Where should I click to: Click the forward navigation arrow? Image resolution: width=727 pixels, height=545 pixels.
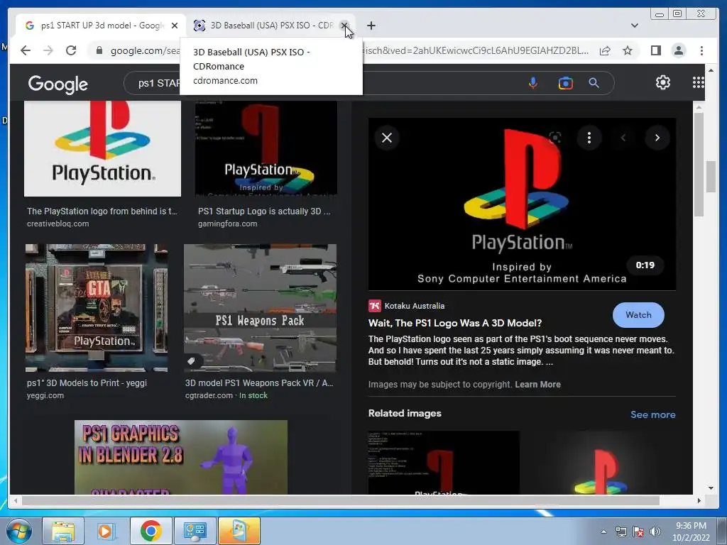coord(48,50)
